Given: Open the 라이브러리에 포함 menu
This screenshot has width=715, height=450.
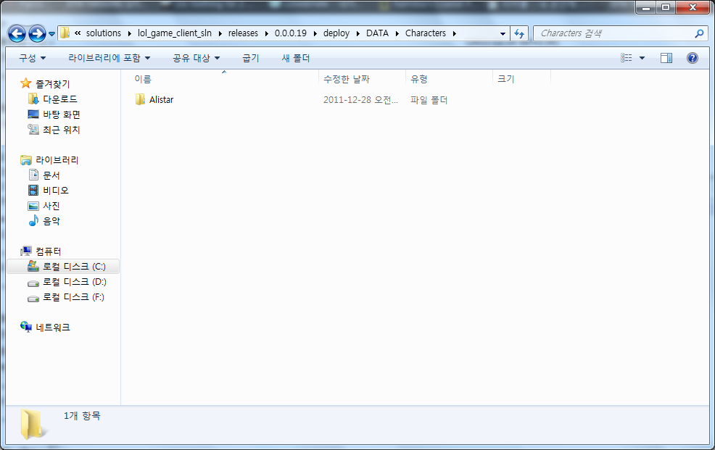Looking at the screenshot, I should (x=109, y=58).
